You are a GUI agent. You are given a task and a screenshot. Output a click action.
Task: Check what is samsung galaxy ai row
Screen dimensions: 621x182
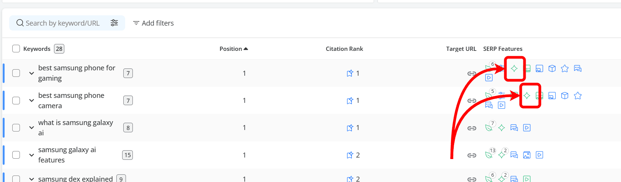click(x=16, y=128)
